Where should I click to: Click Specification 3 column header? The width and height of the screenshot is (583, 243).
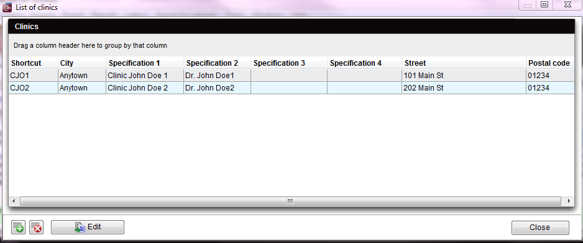click(289, 63)
